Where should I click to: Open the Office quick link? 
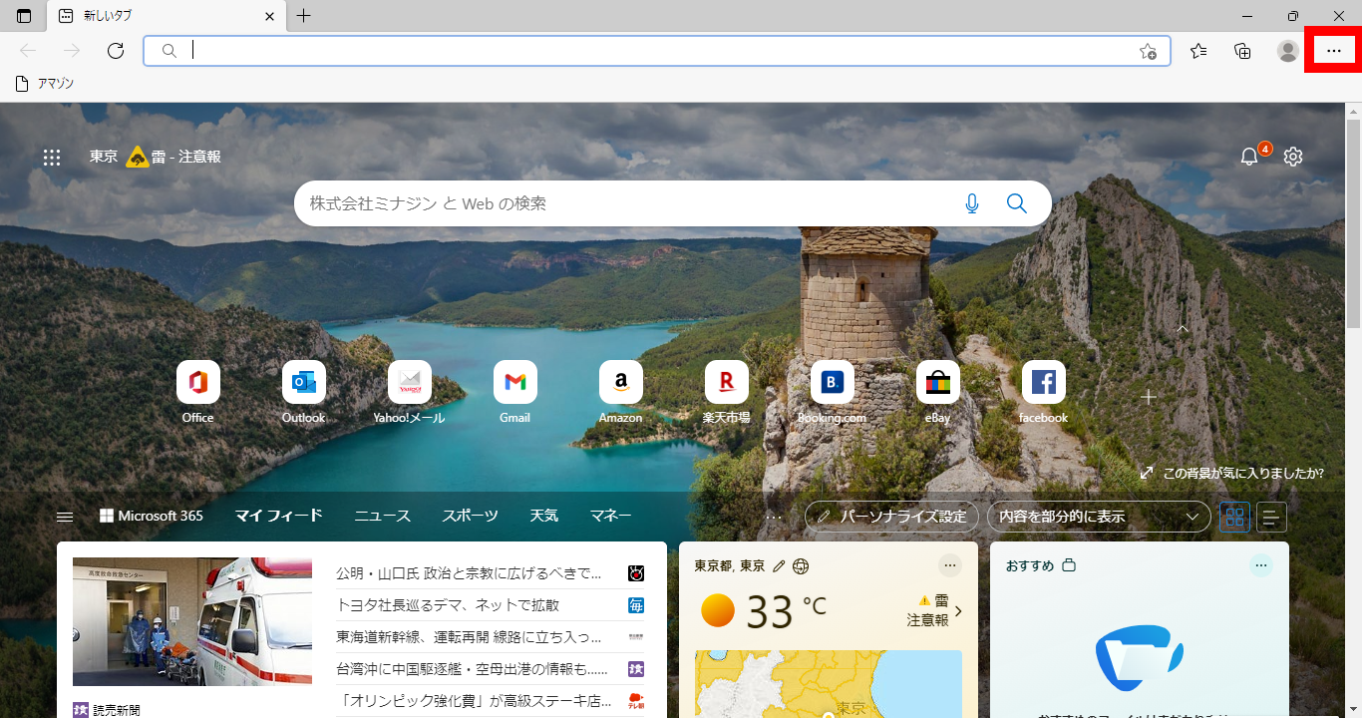198,392
